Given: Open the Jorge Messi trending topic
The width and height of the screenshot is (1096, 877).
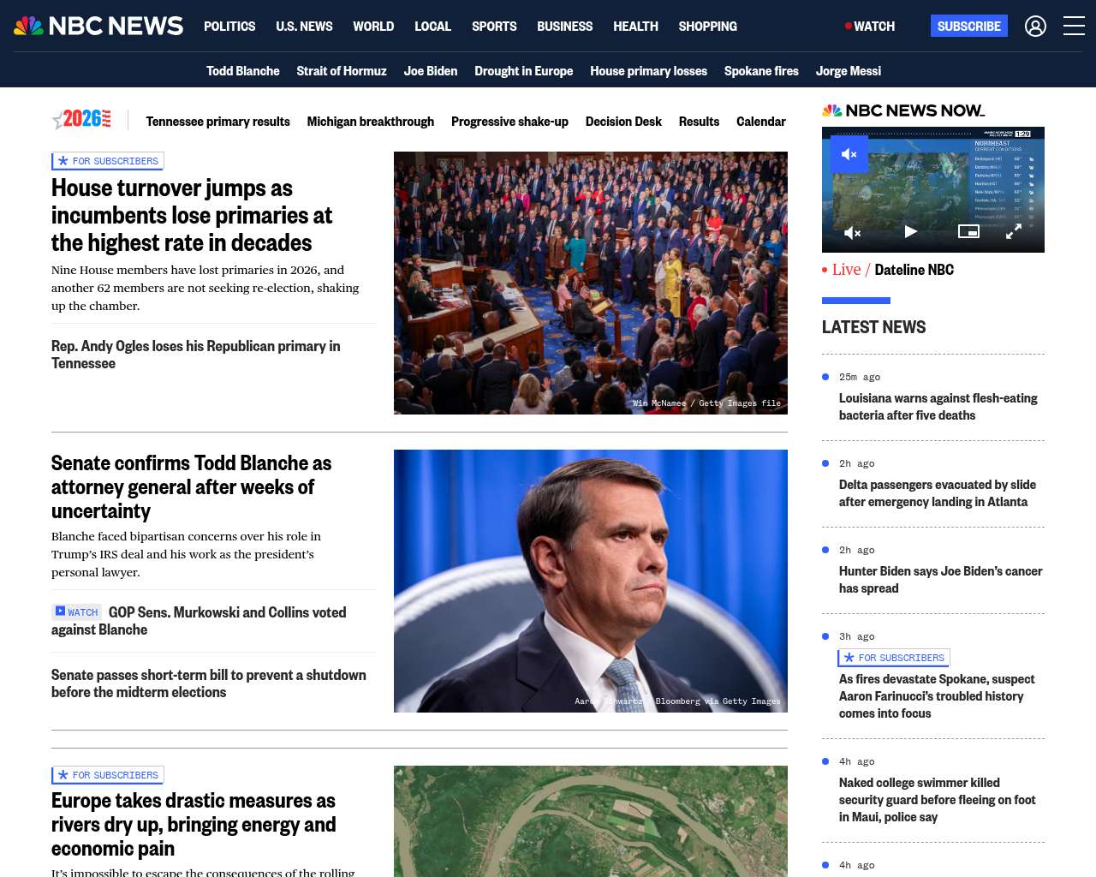Looking at the screenshot, I should 849,71.
